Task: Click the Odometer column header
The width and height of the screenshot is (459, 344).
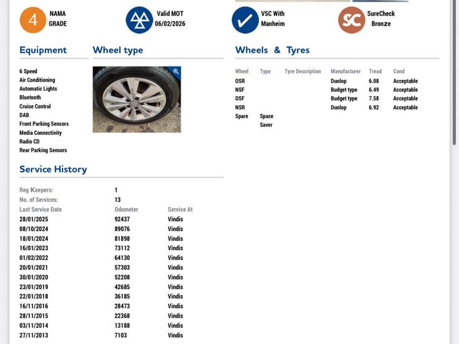Action: [126, 210]
